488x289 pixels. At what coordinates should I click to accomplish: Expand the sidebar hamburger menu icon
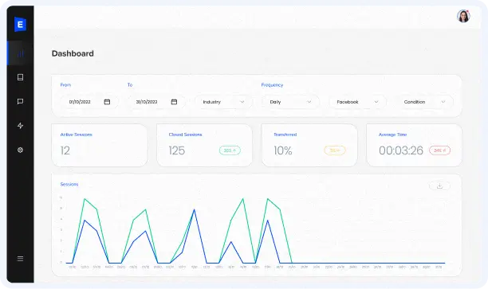click(x=20, y=259)
